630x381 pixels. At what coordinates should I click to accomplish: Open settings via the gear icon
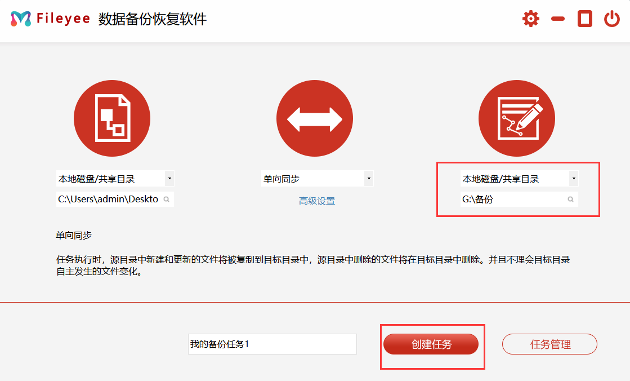pyautogui.click(x=530, y=19)
